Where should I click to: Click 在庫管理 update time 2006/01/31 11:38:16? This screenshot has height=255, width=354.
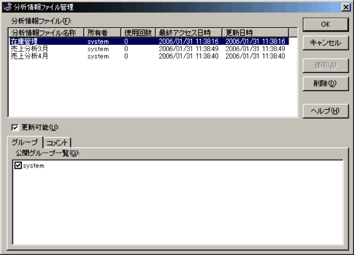click(255, 41)
